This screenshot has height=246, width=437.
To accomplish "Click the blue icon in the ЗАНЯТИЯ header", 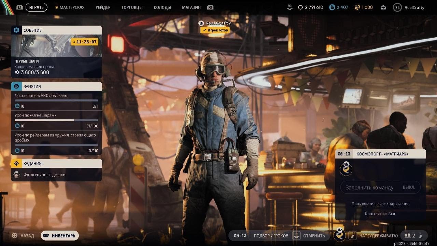I will point(16,86).
